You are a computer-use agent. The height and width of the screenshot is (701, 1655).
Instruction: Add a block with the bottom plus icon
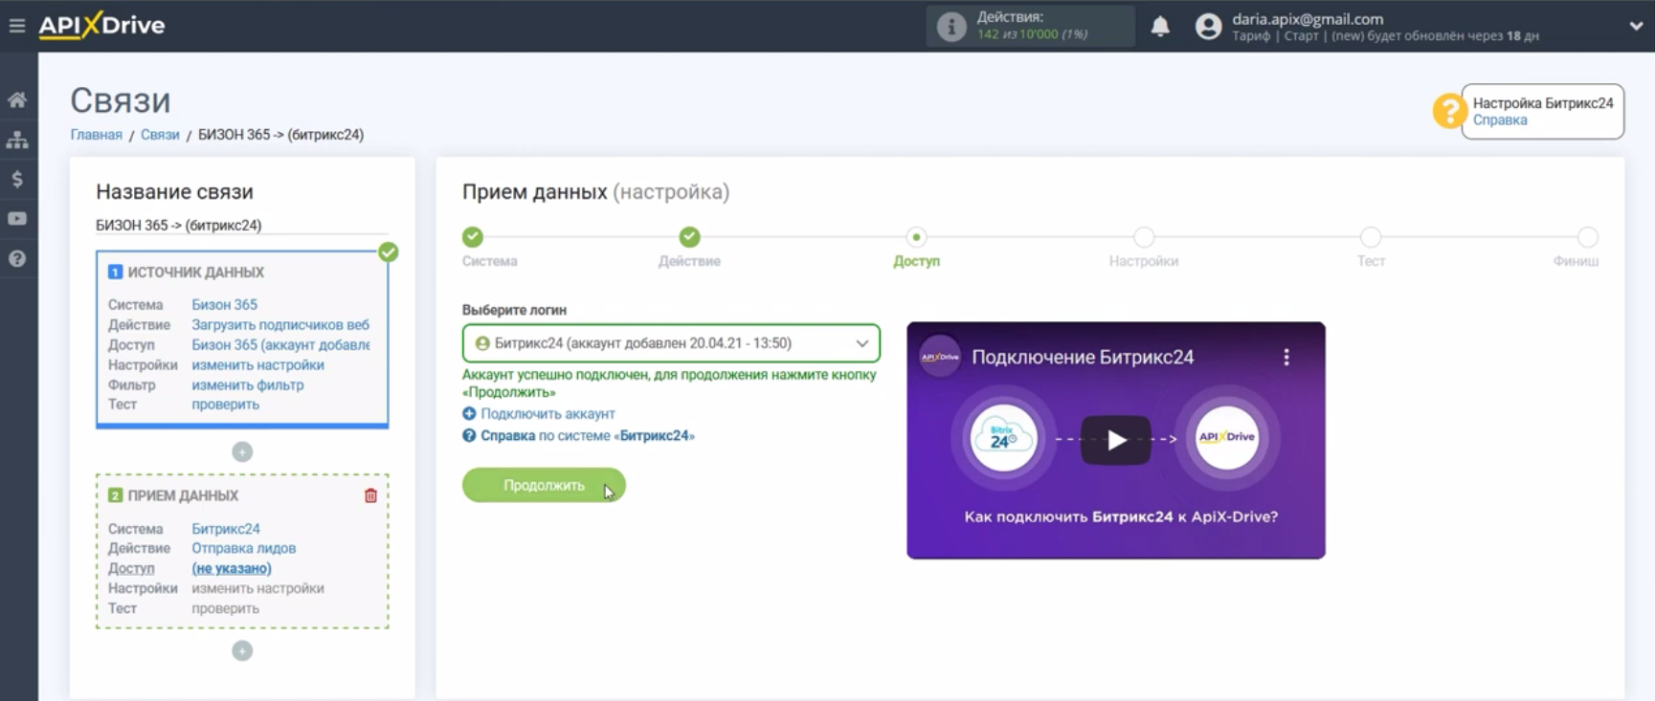[x=242, y=651]
